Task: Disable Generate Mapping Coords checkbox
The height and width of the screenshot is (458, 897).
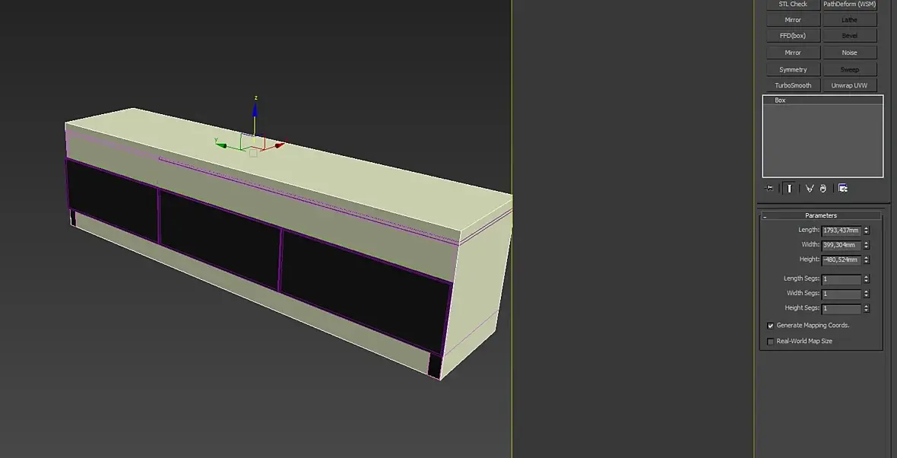Action: [x=770, y=326]
